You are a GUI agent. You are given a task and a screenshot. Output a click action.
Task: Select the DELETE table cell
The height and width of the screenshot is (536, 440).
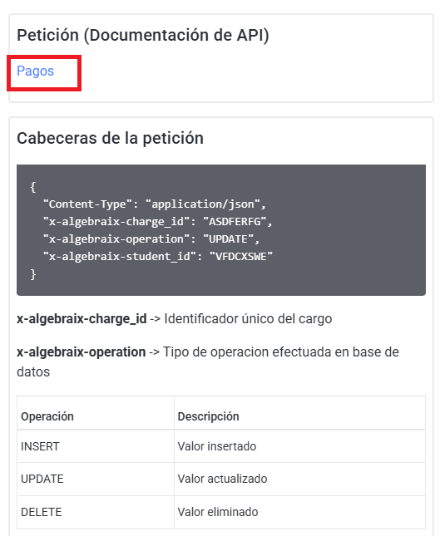click(96, 512)
